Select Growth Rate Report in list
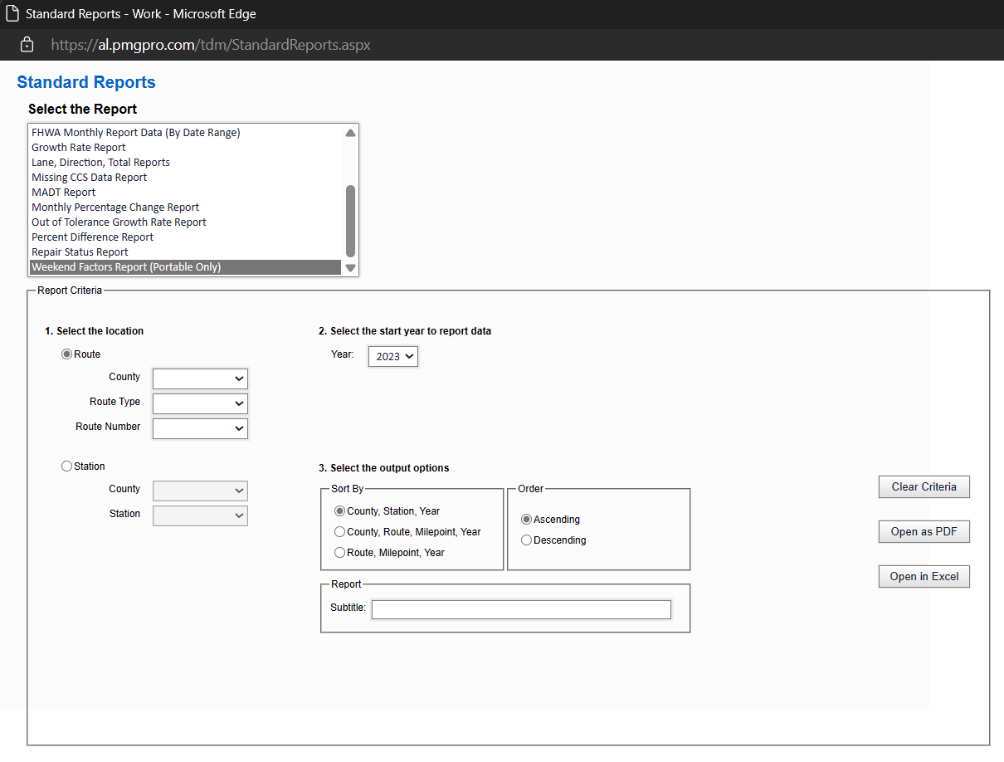1004x762 pixels. coord(185,148)
